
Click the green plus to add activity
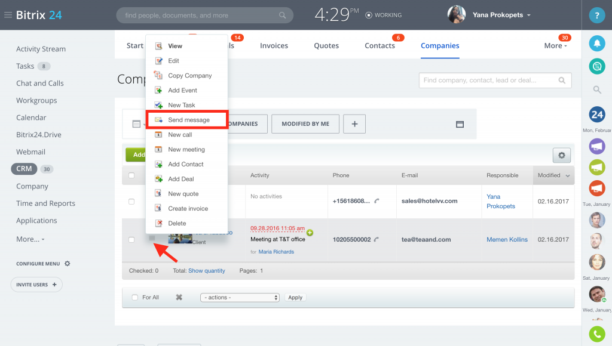tap(310, 233)
